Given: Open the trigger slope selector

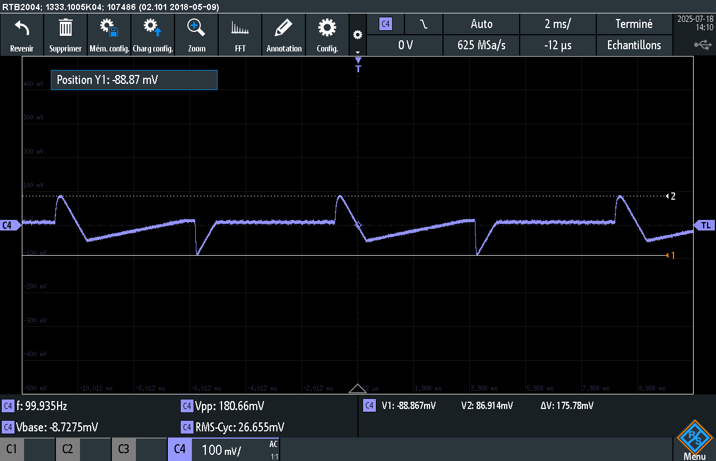Looking at the screenshot, I should click(x=423, y=24).
